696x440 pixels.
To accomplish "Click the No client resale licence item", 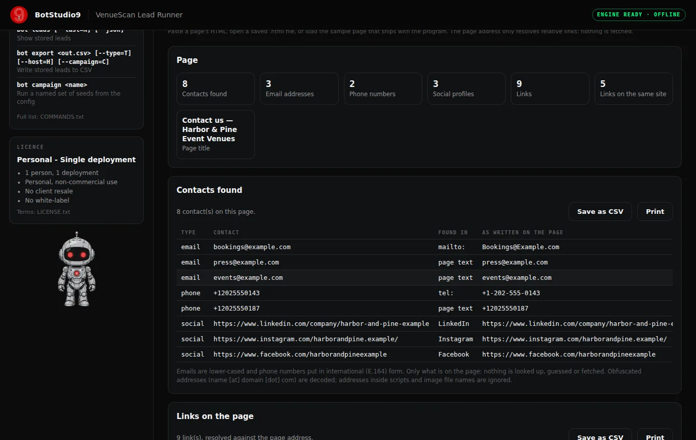I will tap(49, 191).
